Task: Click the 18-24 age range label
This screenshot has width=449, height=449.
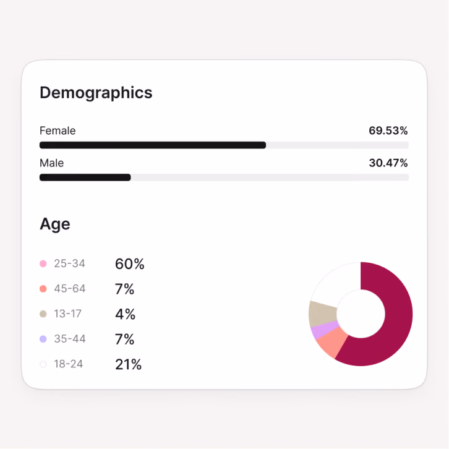Action: click(x=69, y=364)
